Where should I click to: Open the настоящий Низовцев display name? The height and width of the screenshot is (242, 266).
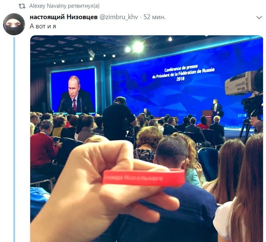tap(63, 17)
